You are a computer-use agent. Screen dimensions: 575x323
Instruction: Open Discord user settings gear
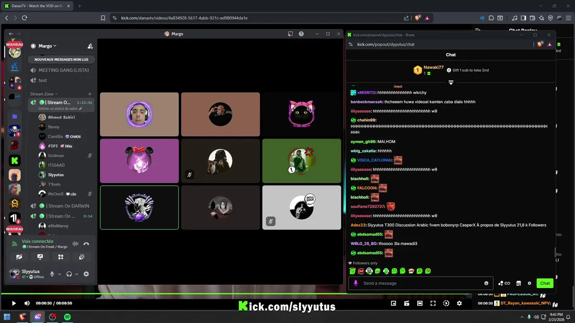click(86, 274)
